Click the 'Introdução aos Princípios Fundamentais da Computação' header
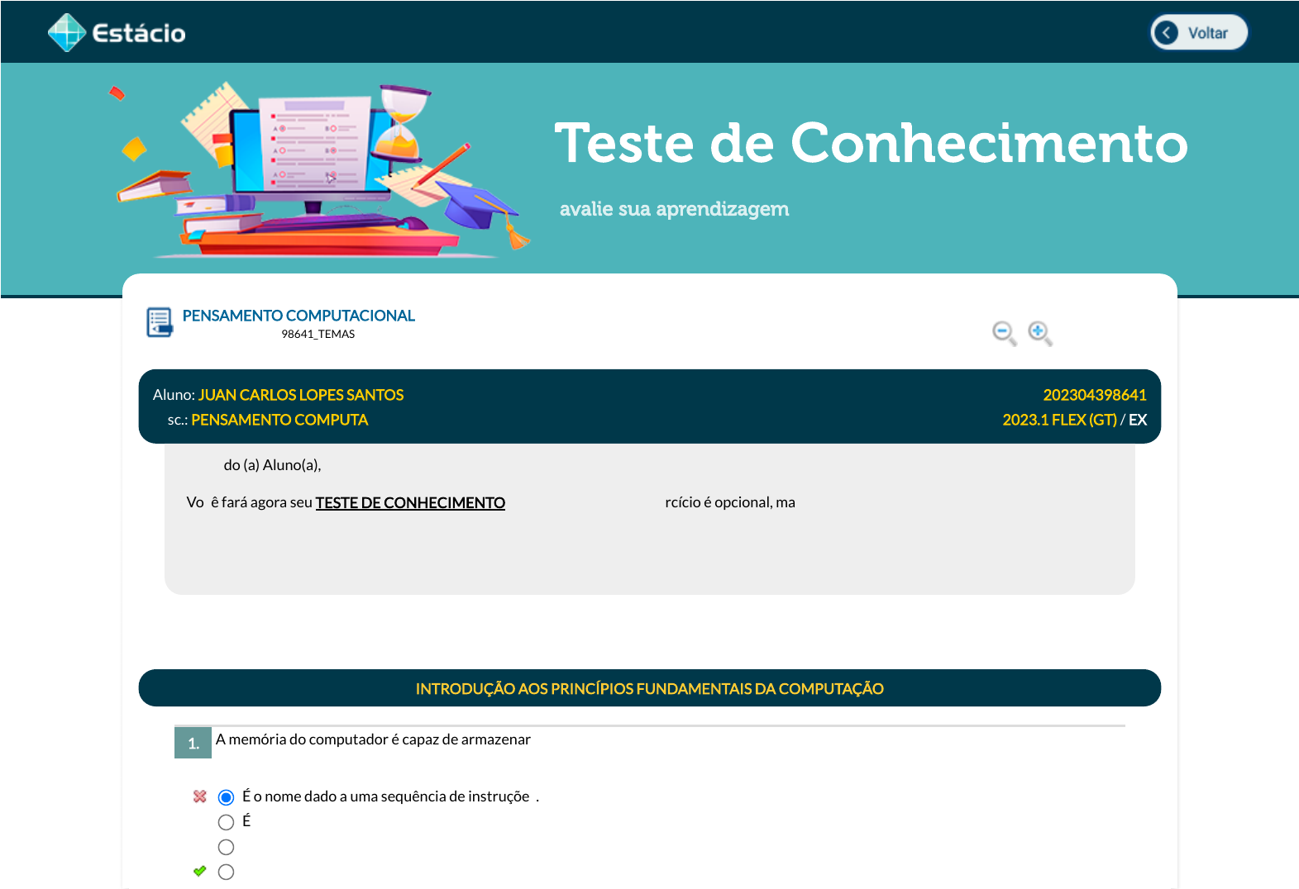 pos(649,688)
